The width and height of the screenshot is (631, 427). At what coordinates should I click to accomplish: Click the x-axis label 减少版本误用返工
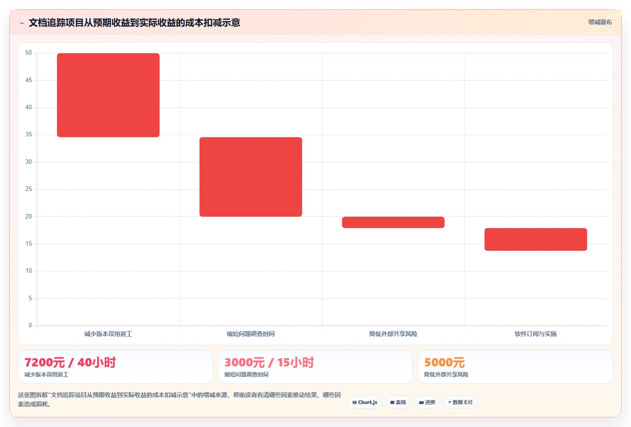click(108, 334)
